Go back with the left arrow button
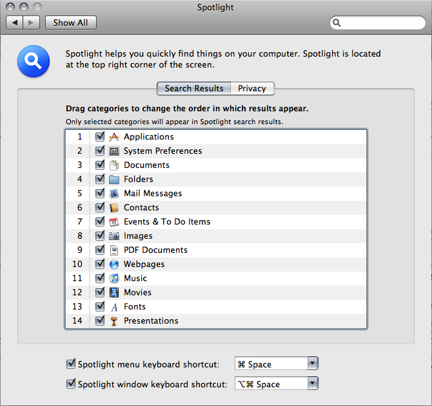This screenshot has width=432, height=406. [x=15, y=23]
